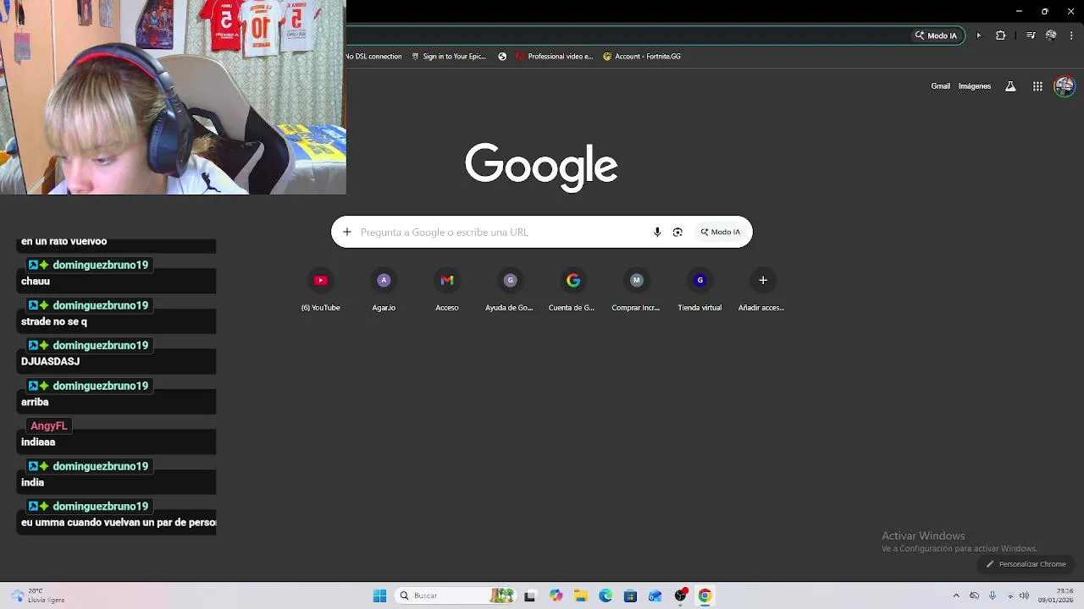
Task: Open Copilot from the taskbar
Action: click(x=556, y=595)
